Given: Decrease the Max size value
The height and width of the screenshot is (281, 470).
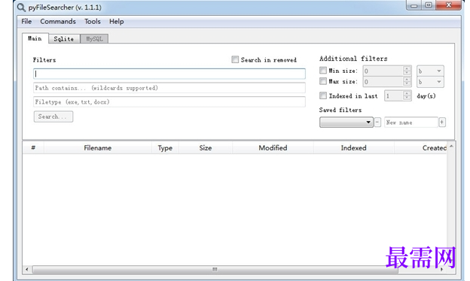Looking at the screenshot, I should tap(407, 84).
